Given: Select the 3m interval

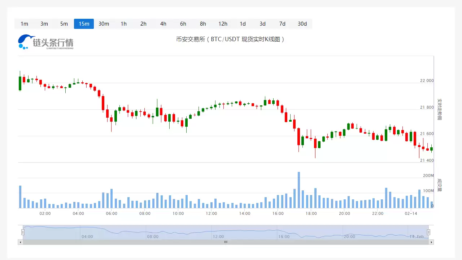Looking at the screenshot, I should click(x=44, y=24).
